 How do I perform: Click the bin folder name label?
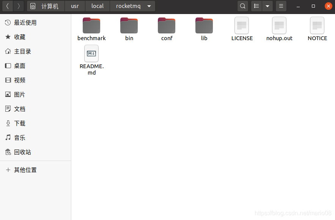pyautogui.click(x=129, y=38)
